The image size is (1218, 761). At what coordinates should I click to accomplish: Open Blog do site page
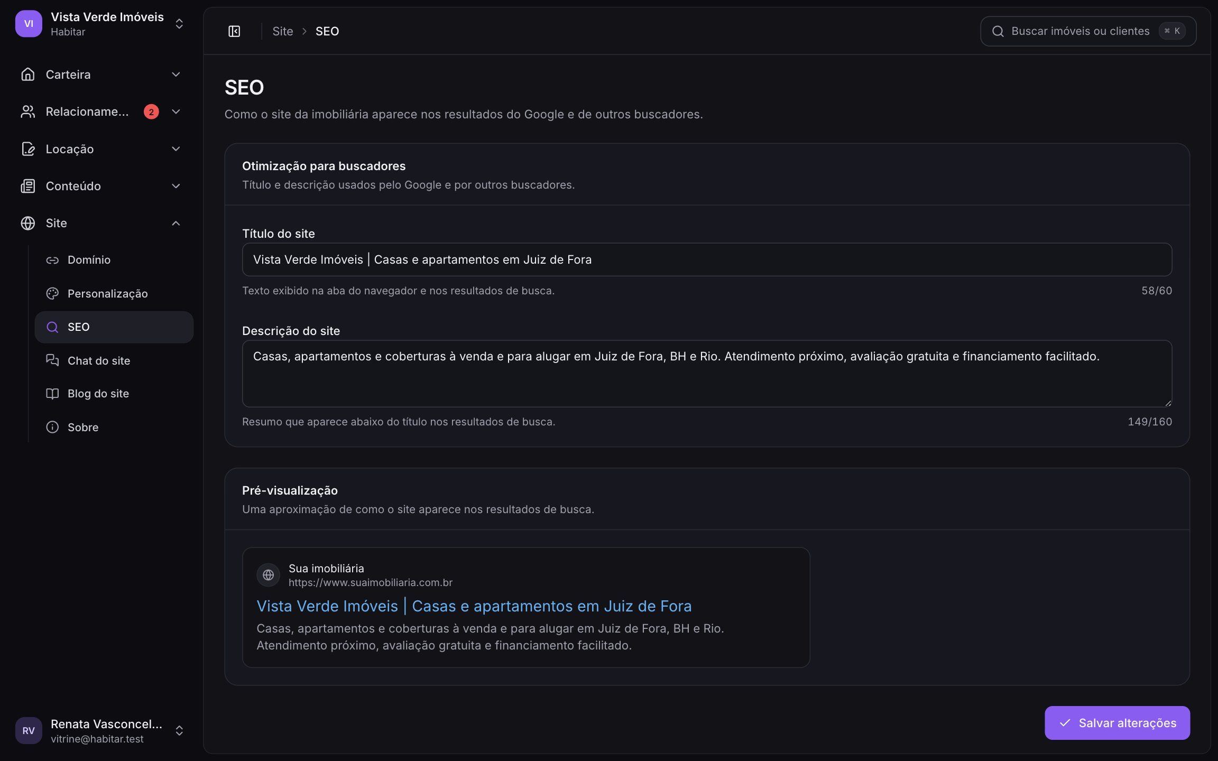[114, 394]
